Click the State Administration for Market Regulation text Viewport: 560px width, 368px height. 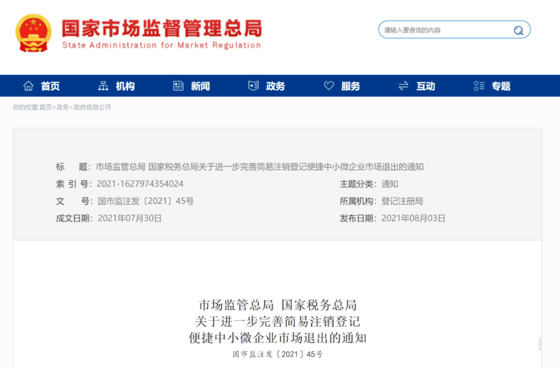161,45
